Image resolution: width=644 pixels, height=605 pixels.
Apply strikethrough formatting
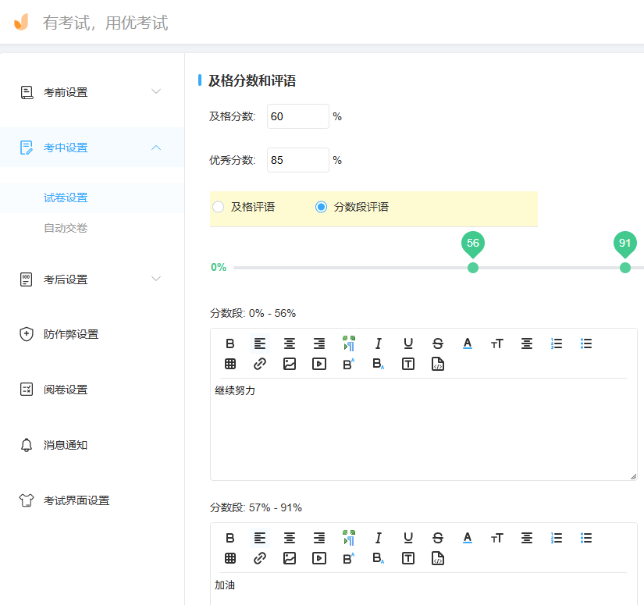(x=437, y=343)
